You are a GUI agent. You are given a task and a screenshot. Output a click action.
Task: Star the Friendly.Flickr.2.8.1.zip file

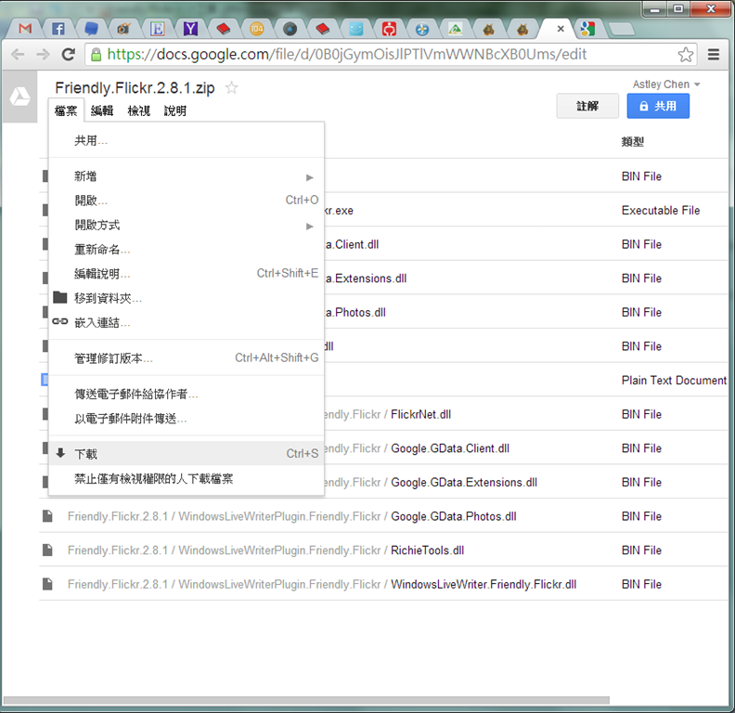coord(232,87)
